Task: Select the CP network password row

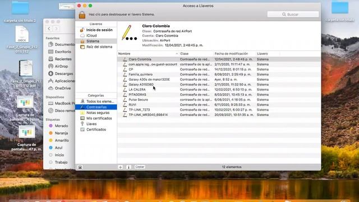Action: 219,70
